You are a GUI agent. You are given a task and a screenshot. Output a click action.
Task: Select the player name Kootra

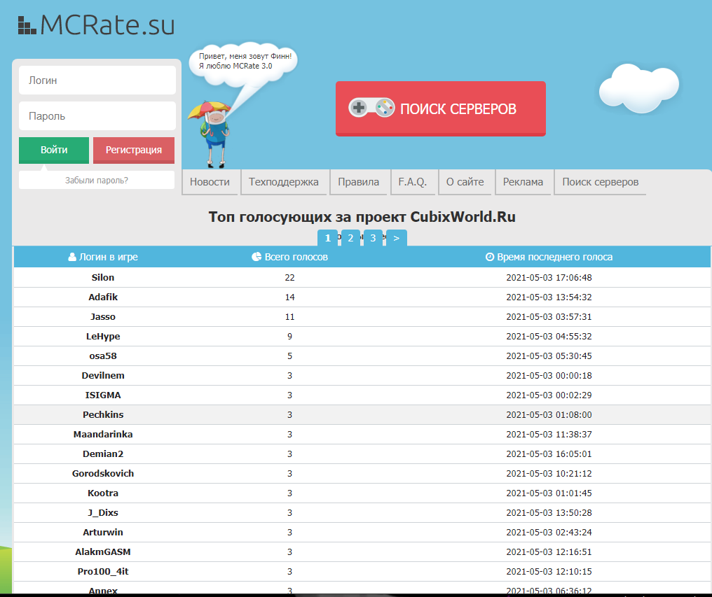(x=103, y=493)
